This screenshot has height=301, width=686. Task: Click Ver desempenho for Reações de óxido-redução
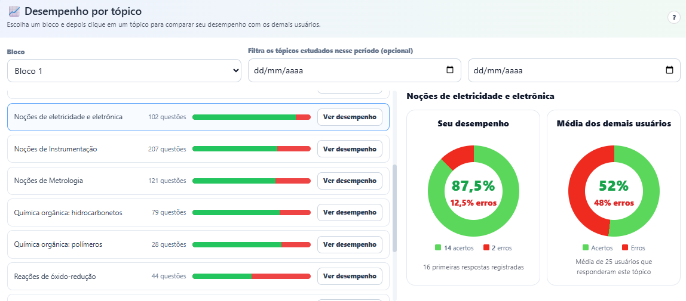pos(350,276)
